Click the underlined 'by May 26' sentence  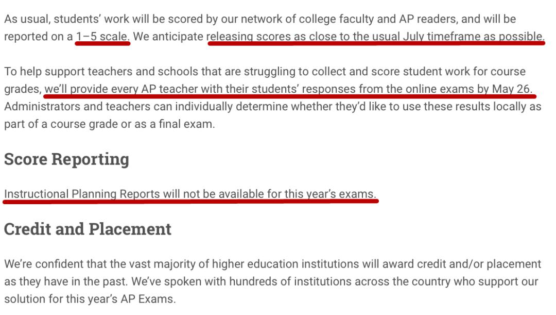[288, 89]
